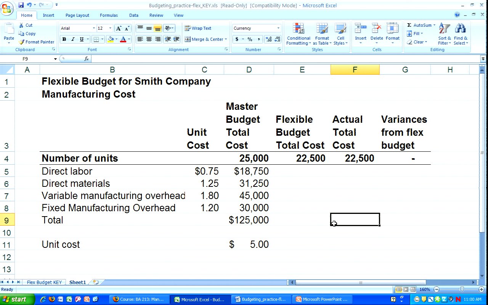Toggle Italic formatting
Viewport: 488px width, 305px height.
click(73, 39)
